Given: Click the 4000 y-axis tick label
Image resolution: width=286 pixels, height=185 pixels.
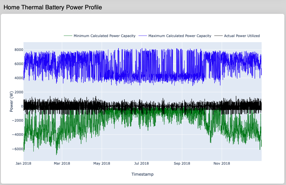Looking at the screenshot, I should click(19, 78).
